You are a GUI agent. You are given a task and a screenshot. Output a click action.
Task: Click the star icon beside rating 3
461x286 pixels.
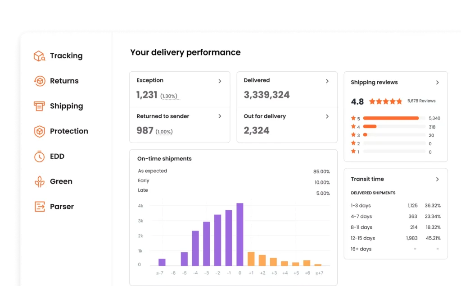coord(353,134)
